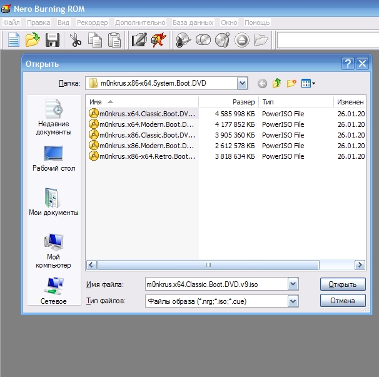
Task: Close the Открыть dialog
Action: click(362, 64)
